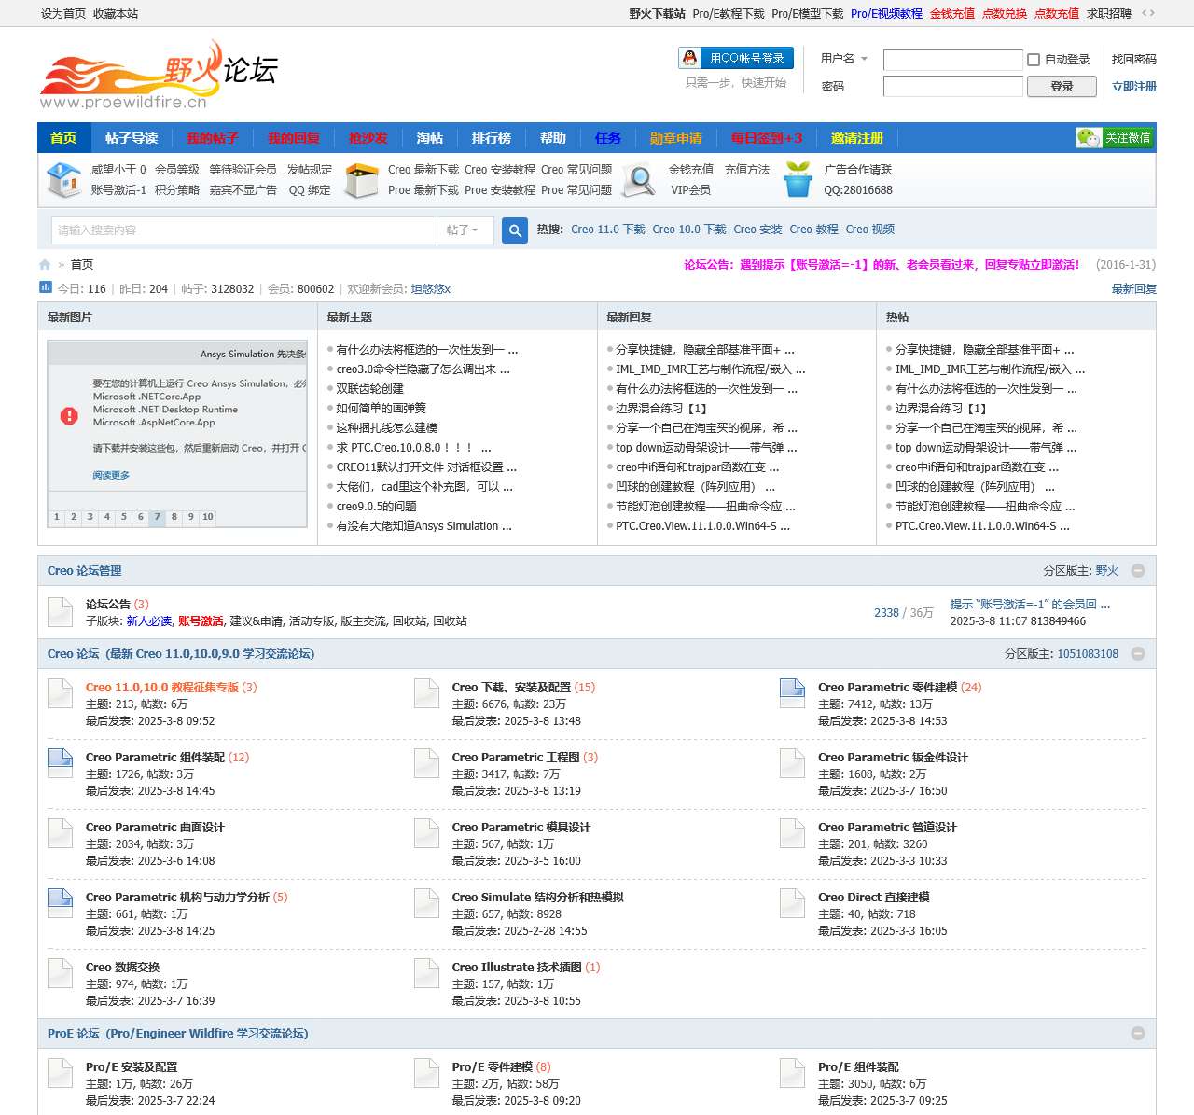Open the 金钱充值 top bar link
Image resolution: width=1194 pixels, height=1115 pixels.
click(952, 14)
